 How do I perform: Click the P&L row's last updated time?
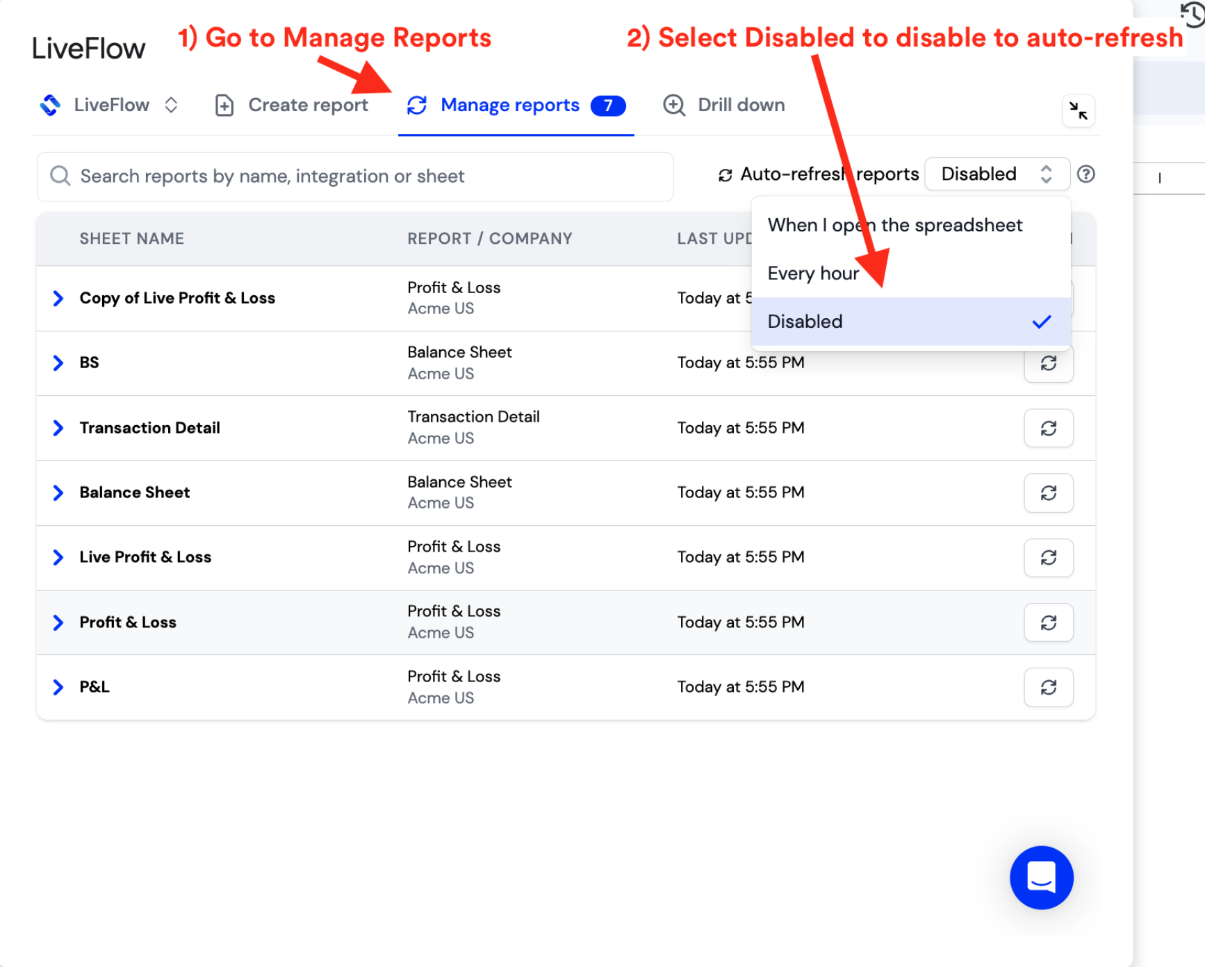click(741, 688)
